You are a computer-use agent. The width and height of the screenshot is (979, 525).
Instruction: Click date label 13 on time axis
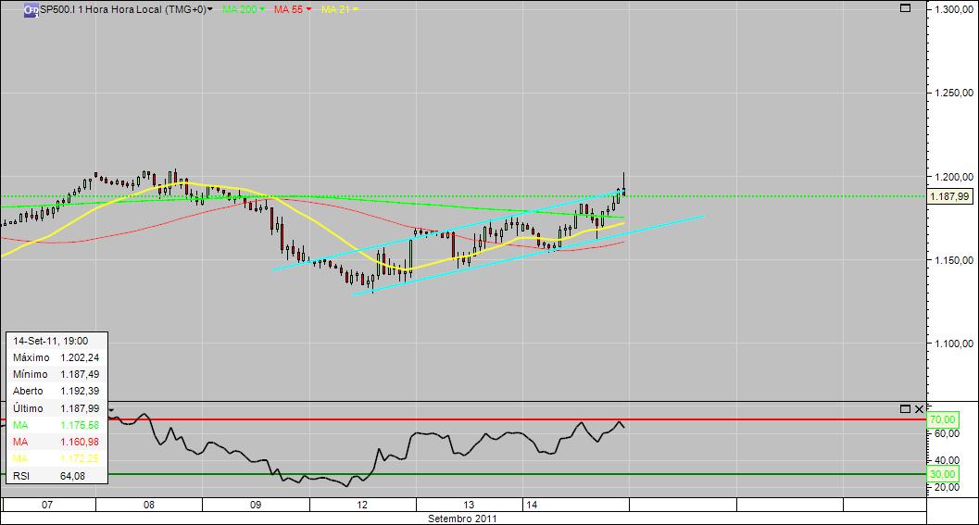coord(469,505)
